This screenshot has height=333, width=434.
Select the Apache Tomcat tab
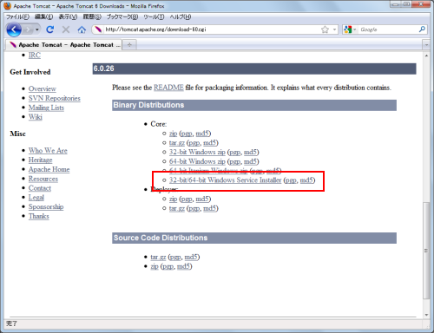(65, 45)
